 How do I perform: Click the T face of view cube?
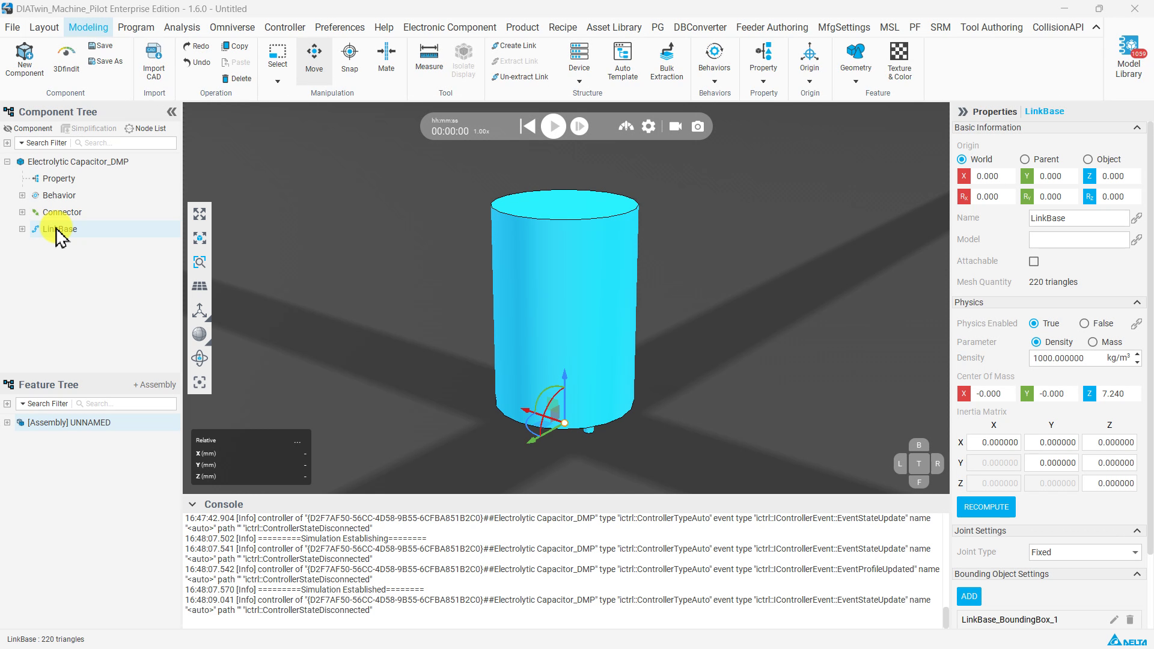tap(918, 463)
